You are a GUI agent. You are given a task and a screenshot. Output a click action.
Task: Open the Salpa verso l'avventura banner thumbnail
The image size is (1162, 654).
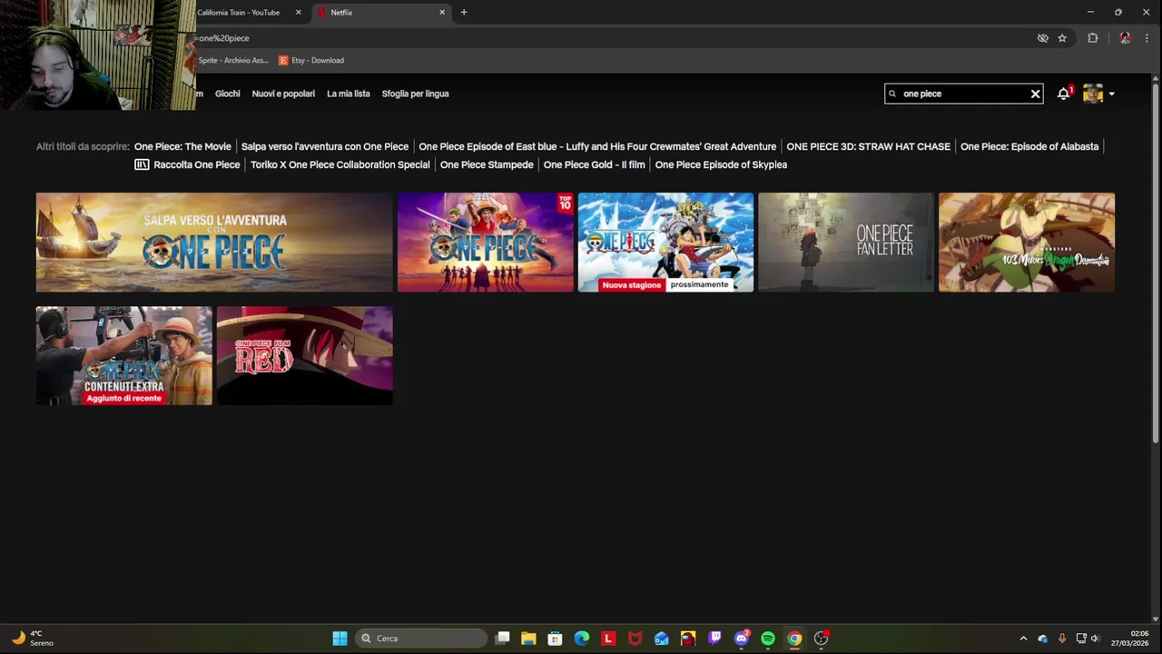click(x=214, y=243)
